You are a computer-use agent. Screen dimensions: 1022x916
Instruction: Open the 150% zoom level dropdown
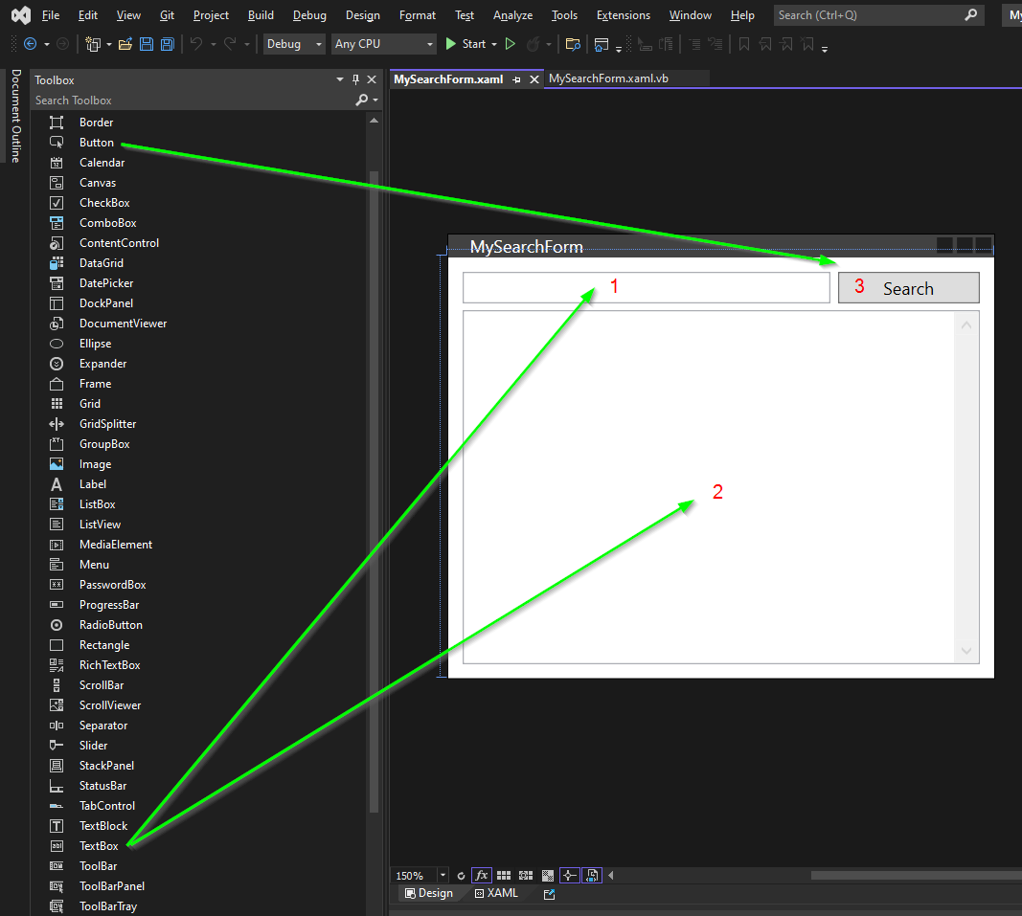pyautogui.click(x=442, y=875)
